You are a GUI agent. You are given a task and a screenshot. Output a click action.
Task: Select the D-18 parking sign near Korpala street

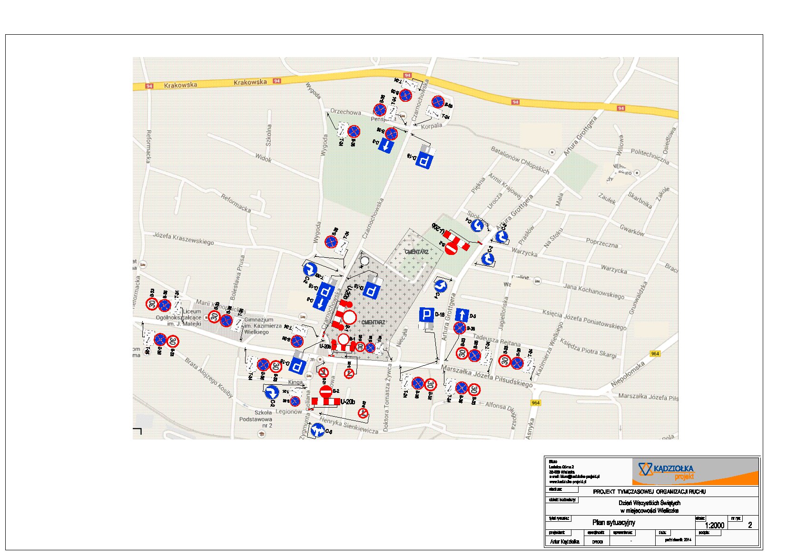click(x=424, y=160)
